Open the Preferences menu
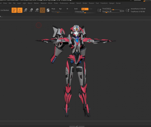The image size is (151, 127). point(64,3)
